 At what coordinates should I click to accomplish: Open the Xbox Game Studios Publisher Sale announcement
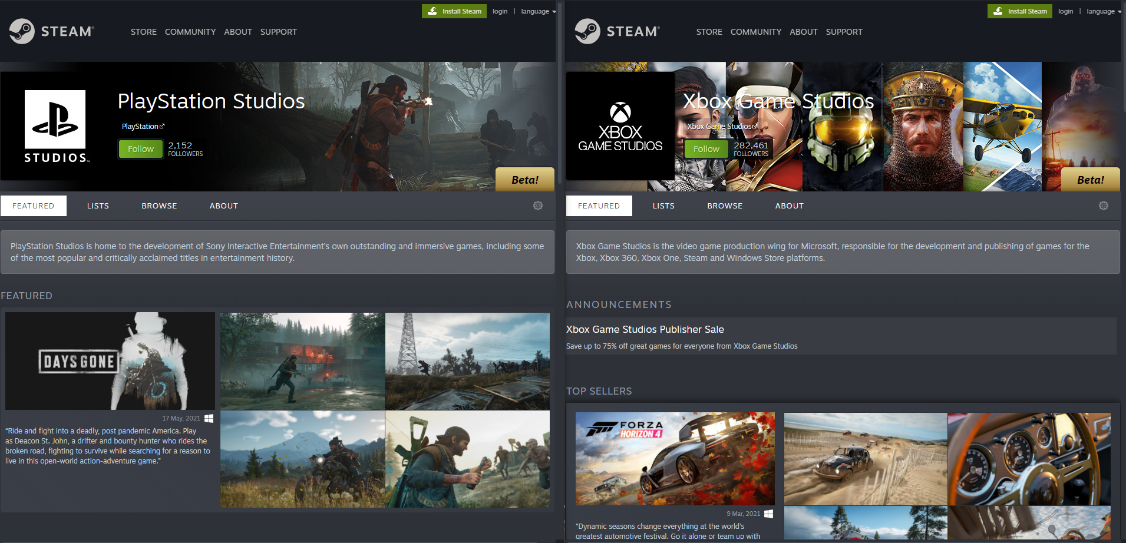tap(645, 329)
